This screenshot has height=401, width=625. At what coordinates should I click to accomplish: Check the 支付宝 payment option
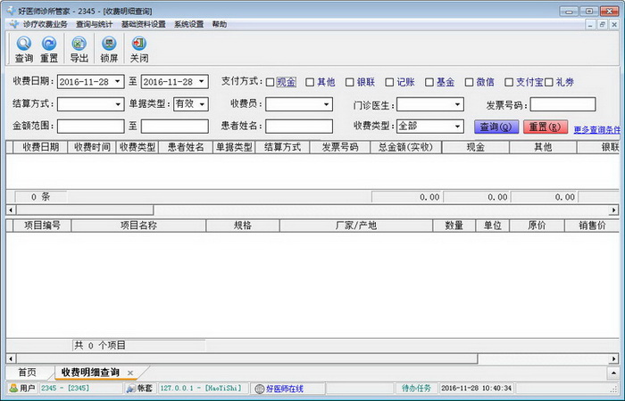(x=509, y=82)
